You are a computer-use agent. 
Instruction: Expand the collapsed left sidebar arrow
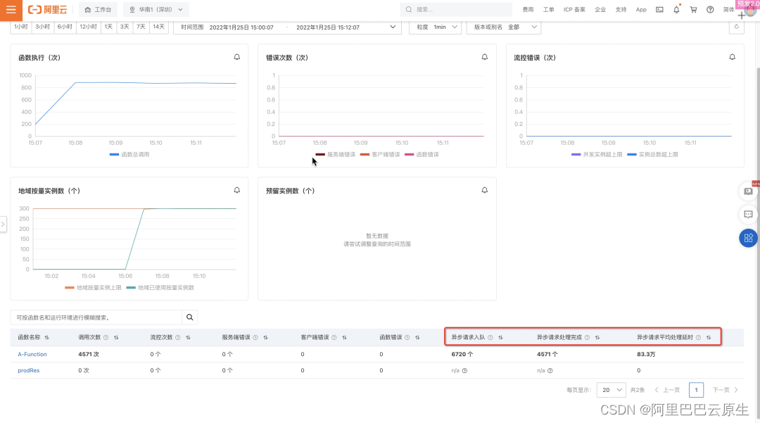3,225
